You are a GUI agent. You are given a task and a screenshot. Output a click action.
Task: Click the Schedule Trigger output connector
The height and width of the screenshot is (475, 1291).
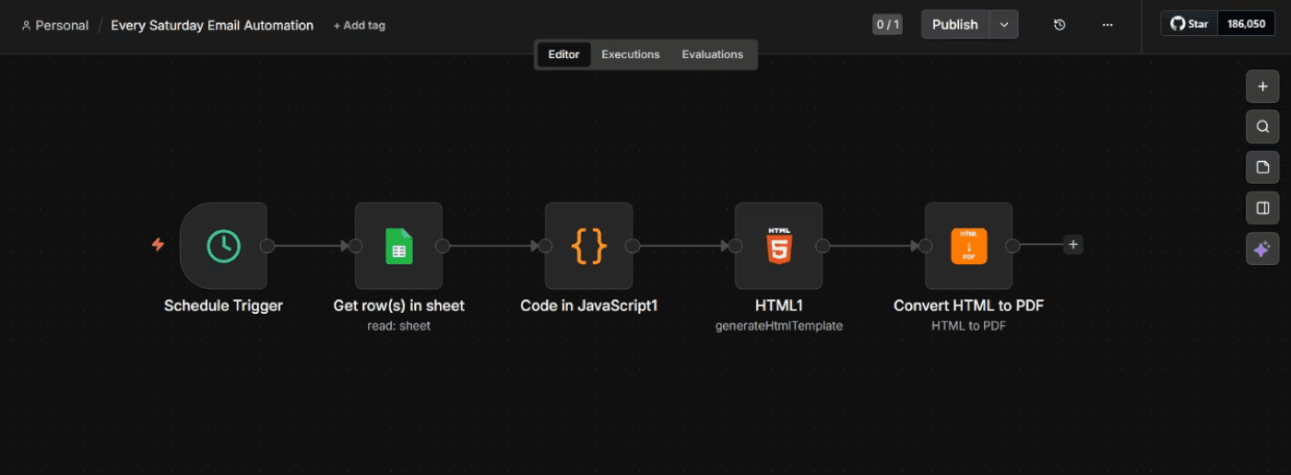266,246
